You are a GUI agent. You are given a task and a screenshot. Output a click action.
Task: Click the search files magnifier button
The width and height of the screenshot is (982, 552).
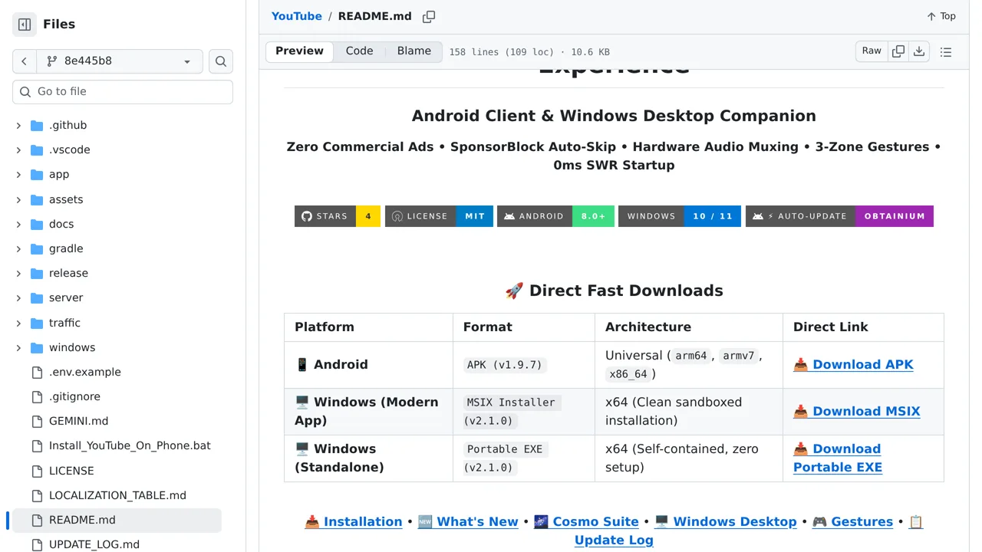coord(221,61)
